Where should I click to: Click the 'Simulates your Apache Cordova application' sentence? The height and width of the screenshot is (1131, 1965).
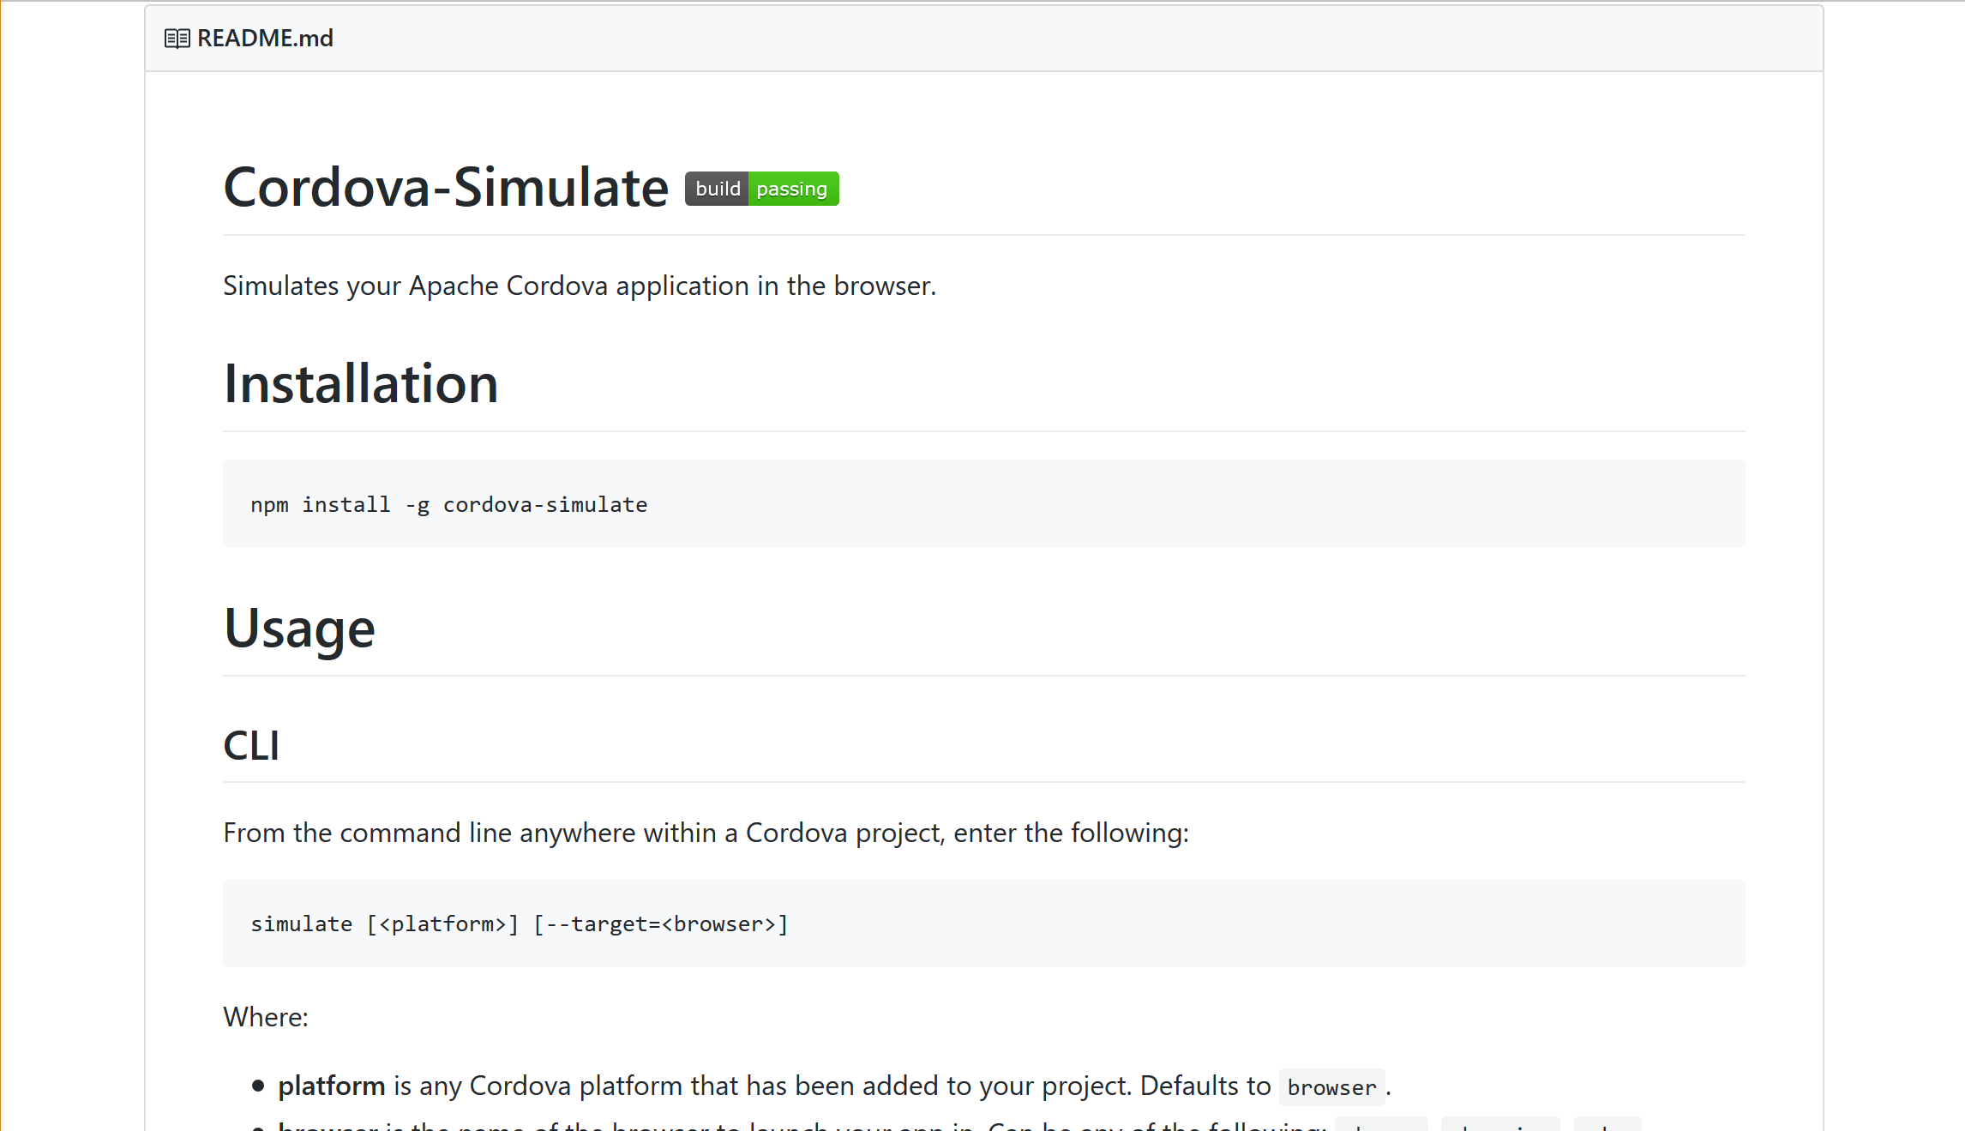580,286
